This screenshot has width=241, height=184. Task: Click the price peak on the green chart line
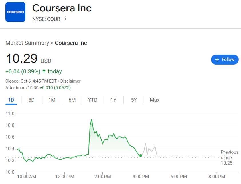point(92,119)
